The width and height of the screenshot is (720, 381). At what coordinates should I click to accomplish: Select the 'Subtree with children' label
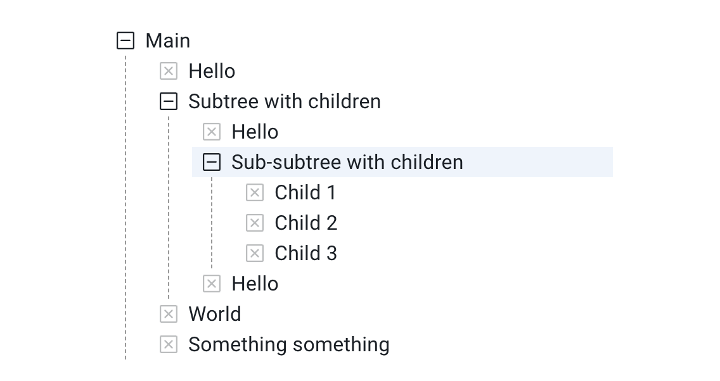[x=284, y=101]
